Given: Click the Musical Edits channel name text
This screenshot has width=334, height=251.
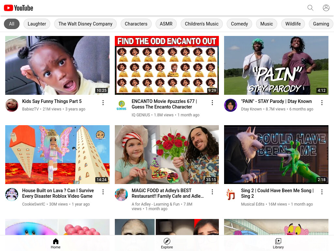Looking at the screenshot, I should (253, 204).
